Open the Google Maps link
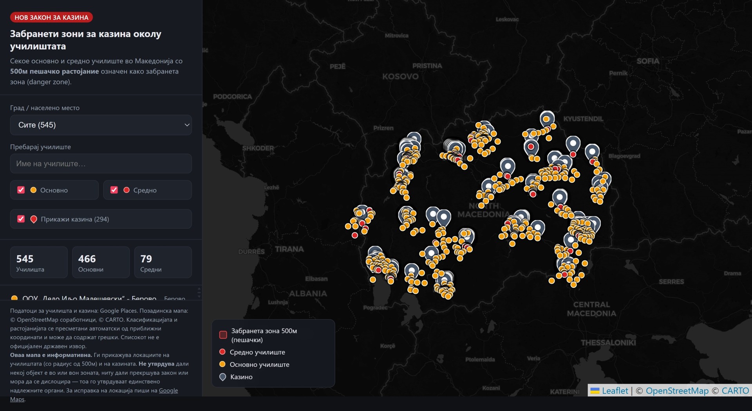 [94, 395]
